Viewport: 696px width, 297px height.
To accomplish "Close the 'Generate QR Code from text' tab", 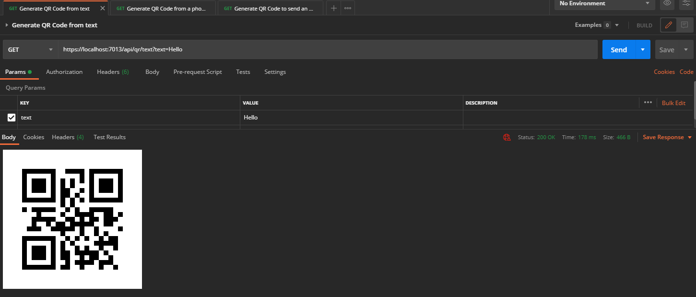I will tap(103, 8).
